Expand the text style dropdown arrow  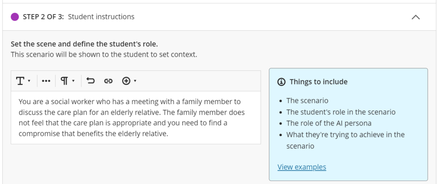tap(29, 81)
